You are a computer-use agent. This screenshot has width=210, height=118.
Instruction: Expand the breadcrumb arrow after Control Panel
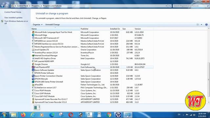(30, 6)
